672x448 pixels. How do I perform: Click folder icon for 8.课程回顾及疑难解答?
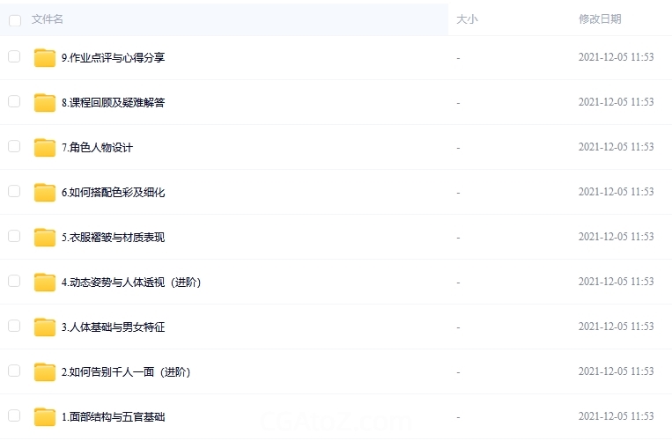45,103
